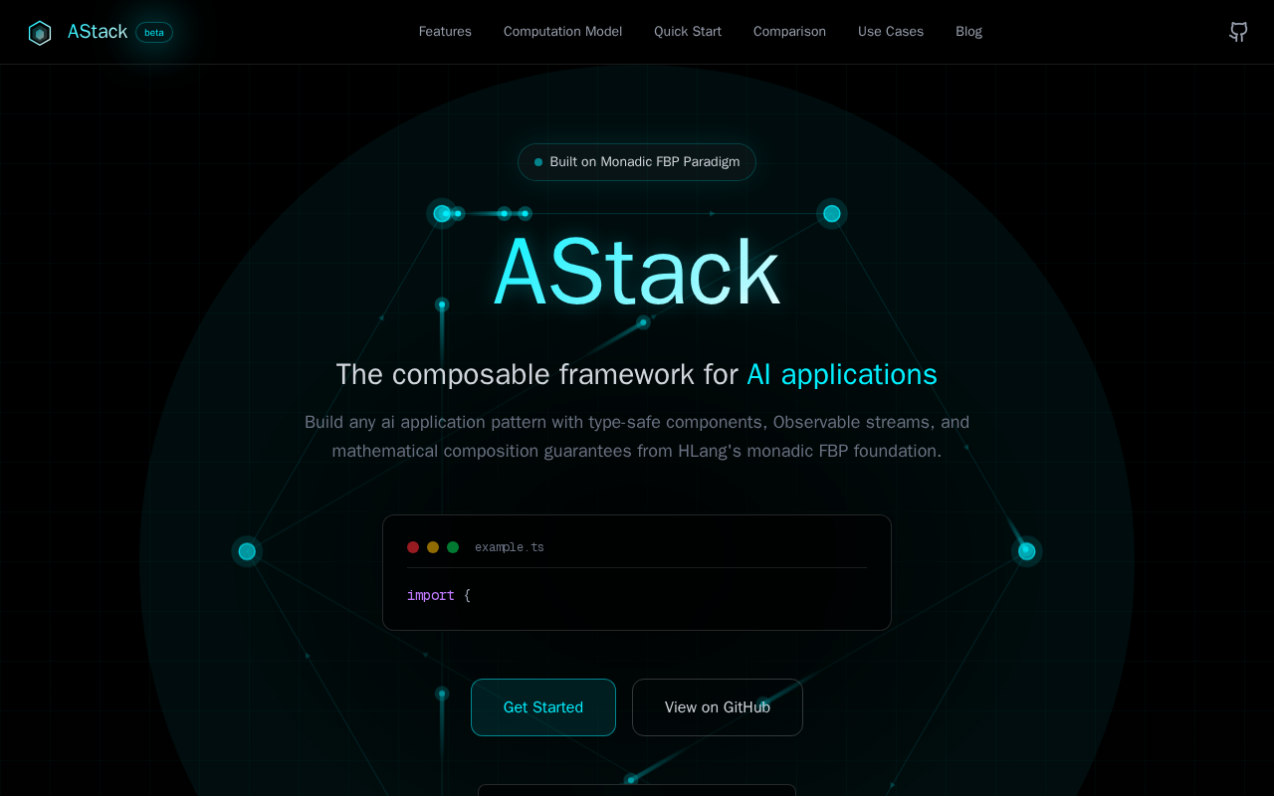Screen dimensions: 1274x796
Task: Click the AStack hexagon logo icon
Action: click(40, 33)
